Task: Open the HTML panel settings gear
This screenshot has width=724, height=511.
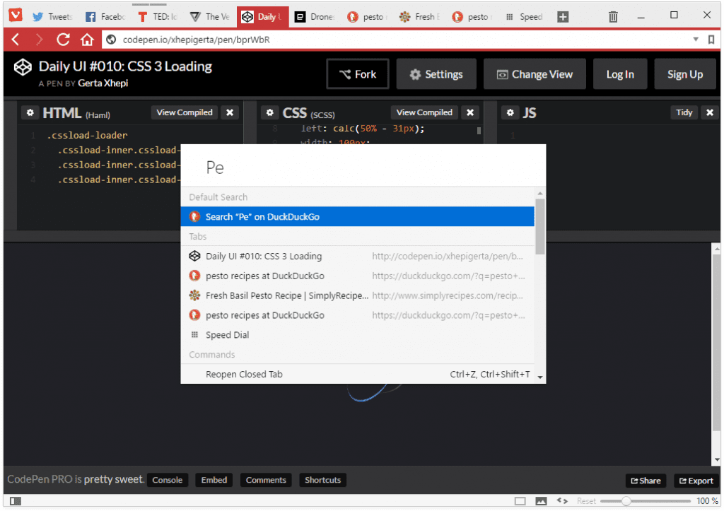Action: pos(30,112)
